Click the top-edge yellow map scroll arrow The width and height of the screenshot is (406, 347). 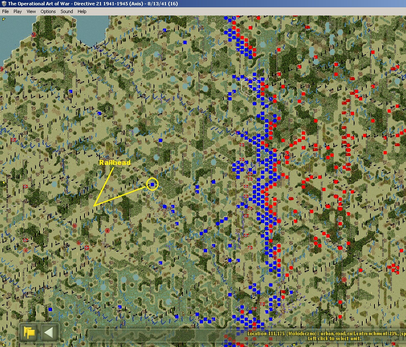(x=294, y=19)
